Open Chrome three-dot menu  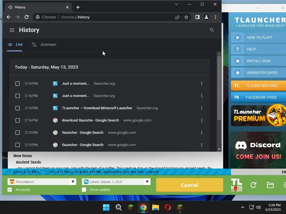215,17
